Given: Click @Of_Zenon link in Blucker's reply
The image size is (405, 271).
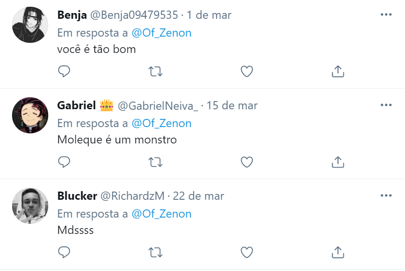Looking at the screenshot, I should [x=162, y=214].
